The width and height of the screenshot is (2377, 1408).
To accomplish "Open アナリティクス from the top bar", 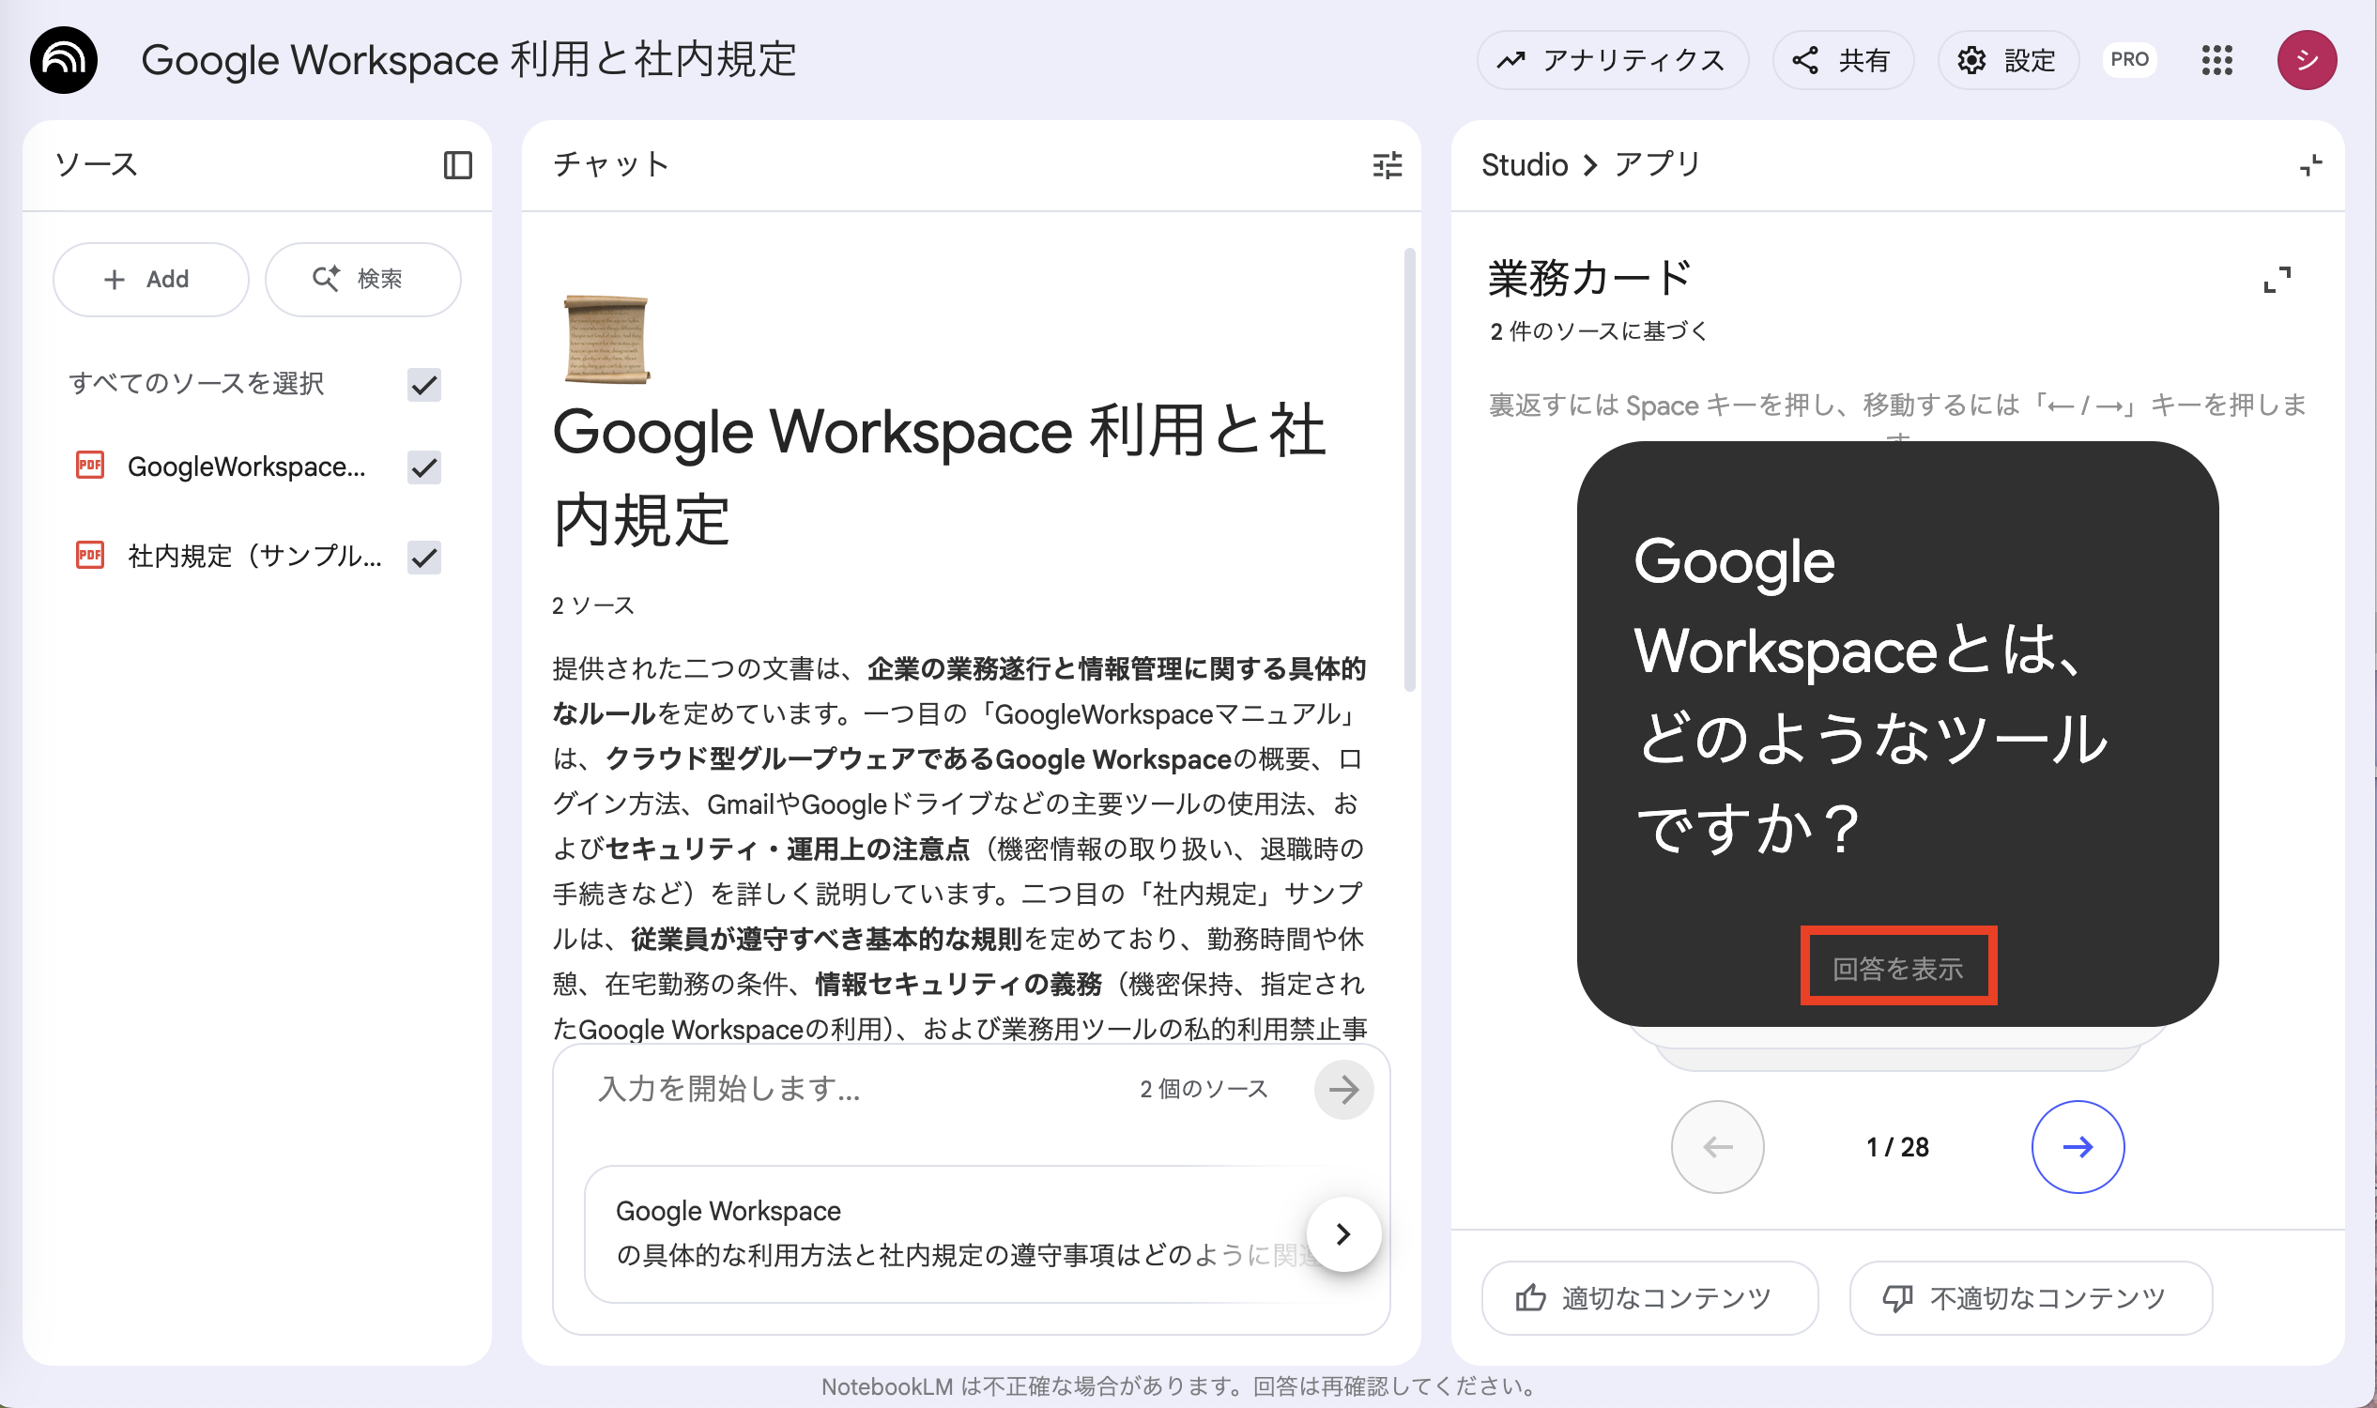I will coord(1611,60).
